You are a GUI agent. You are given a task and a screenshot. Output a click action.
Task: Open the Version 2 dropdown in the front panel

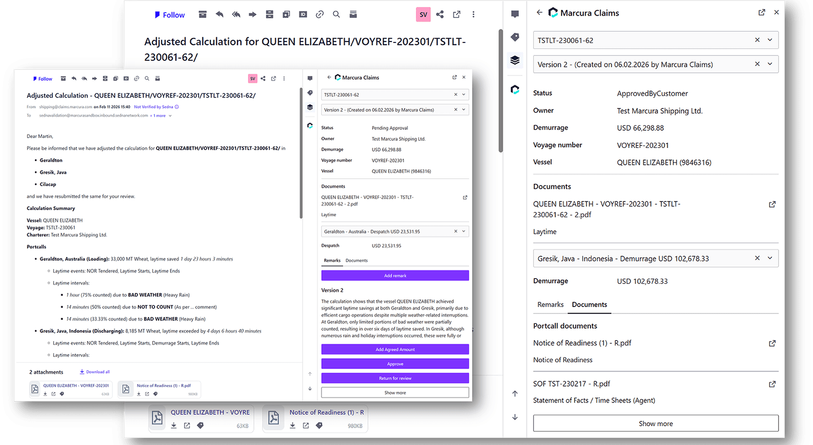(x=464, y=110)
